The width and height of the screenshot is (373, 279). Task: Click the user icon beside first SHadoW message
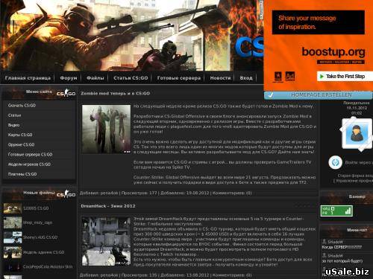[x=324, y=241]
